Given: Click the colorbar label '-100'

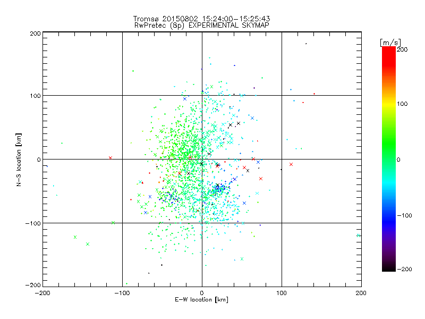Looking at the screenshot, I should (404, 215).
